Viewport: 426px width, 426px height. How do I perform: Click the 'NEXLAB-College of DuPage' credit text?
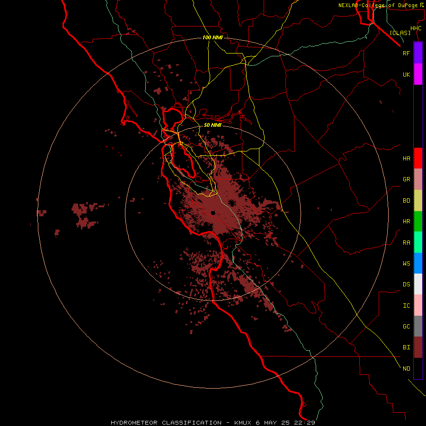pos(379,5)
